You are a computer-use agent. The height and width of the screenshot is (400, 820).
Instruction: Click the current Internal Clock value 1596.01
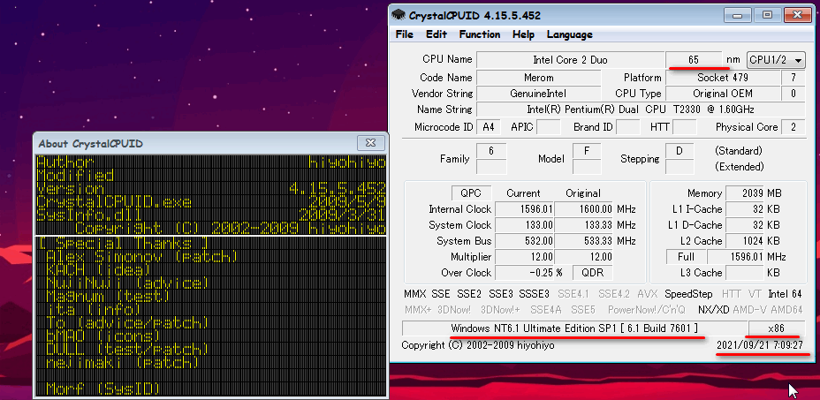[x=524, y=209]
